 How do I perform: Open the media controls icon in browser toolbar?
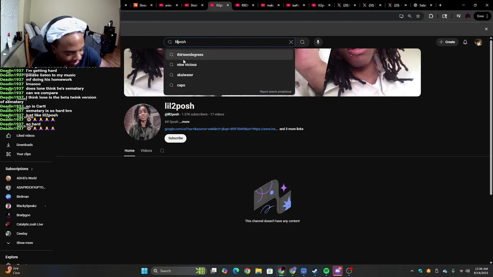click(x=458, y=16)
